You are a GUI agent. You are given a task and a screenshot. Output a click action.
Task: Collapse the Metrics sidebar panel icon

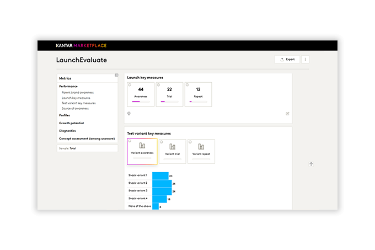pos(116,75)
